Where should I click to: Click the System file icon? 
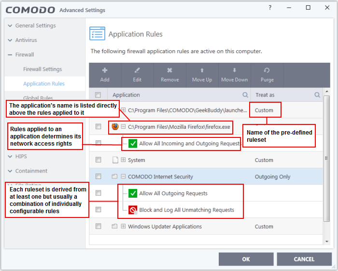[115, 160]
